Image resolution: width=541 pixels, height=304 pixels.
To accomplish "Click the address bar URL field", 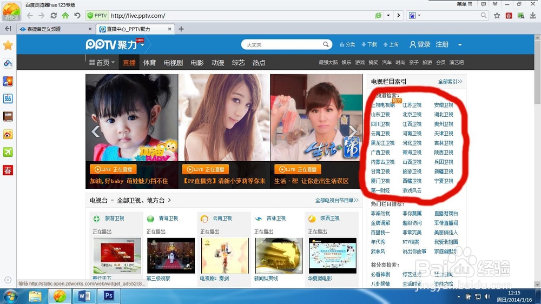I will click(241, 16).
